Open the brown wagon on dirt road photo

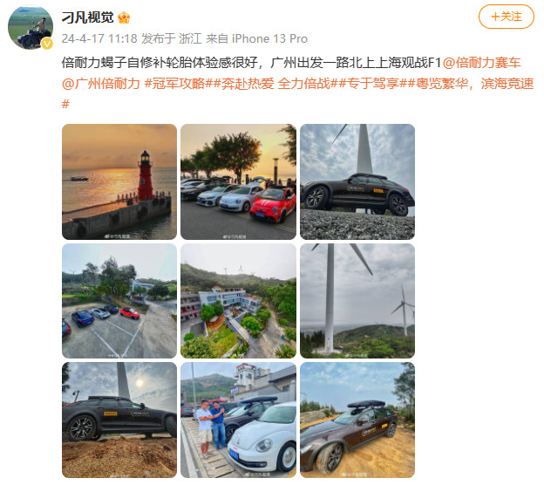[357, 420]
